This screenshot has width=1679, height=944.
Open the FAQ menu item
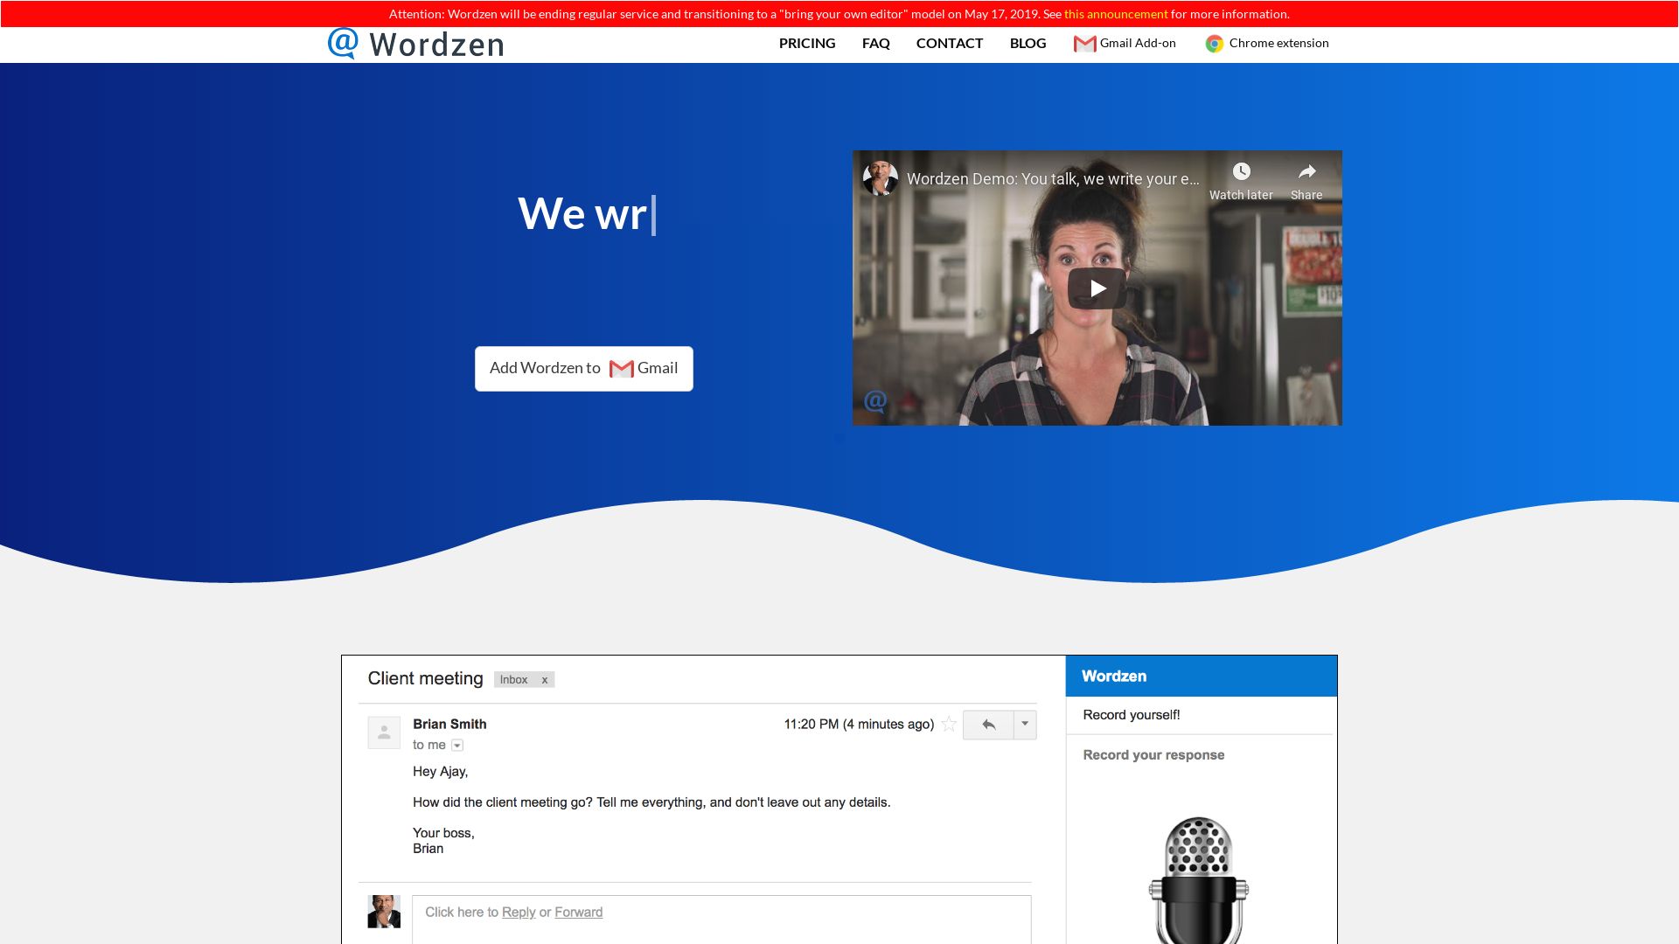point(875,44)
